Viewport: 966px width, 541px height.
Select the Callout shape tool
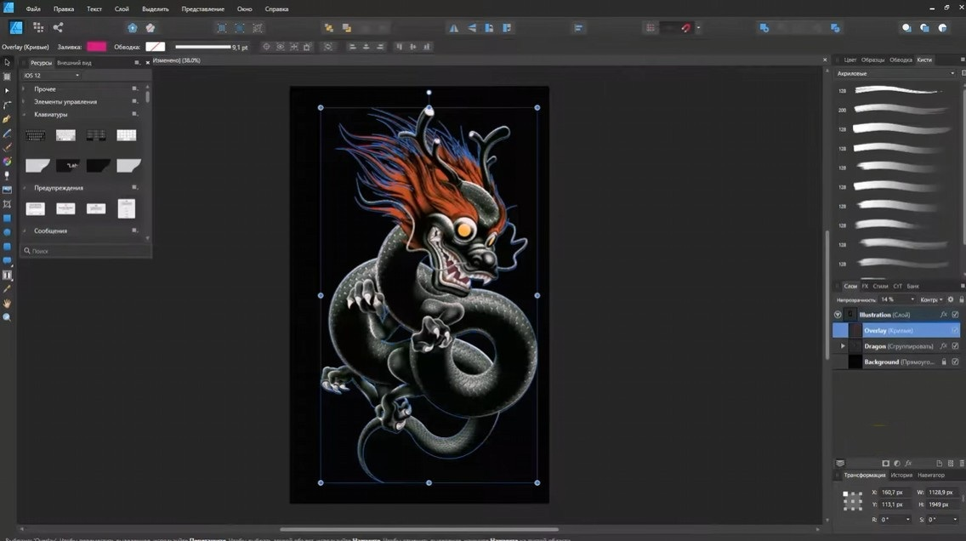7,260
